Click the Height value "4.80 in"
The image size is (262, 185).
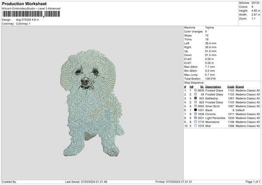tap(255, 10)
